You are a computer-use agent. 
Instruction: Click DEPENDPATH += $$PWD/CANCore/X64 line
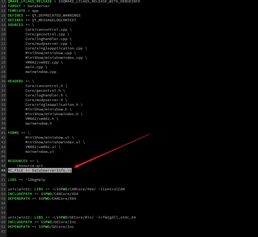pyautogui.click(x=42, y=199)
